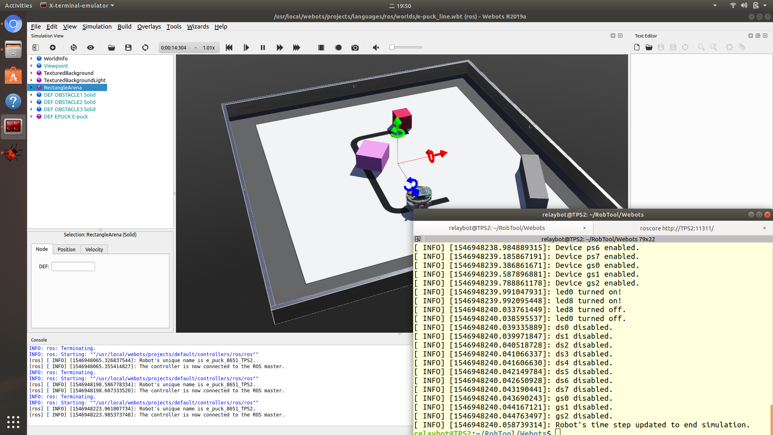
Task: Click the Save World floppy icon
Action: (128, 48)
